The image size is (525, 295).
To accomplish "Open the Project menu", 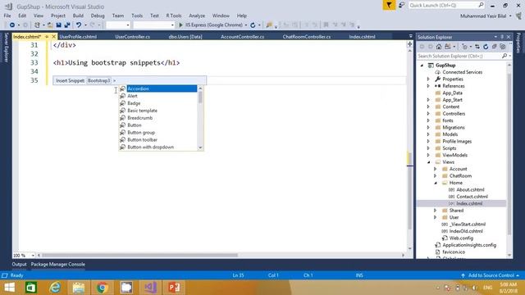I will (58, 16).
